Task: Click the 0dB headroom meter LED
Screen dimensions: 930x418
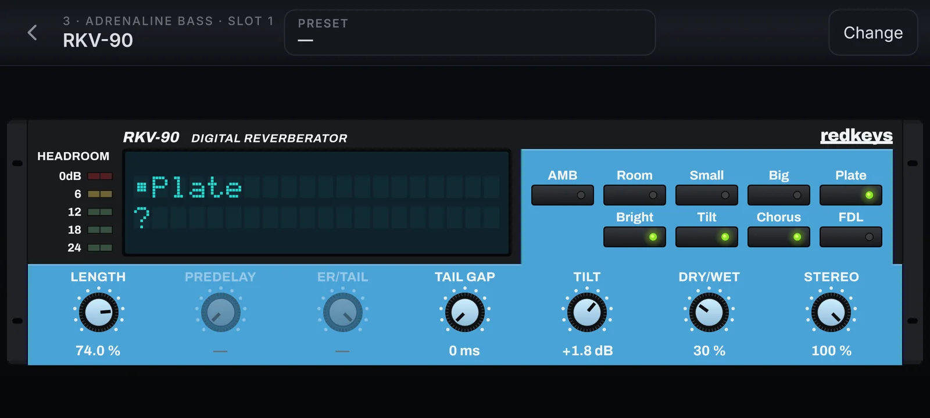Action: (x=100, y=176)
